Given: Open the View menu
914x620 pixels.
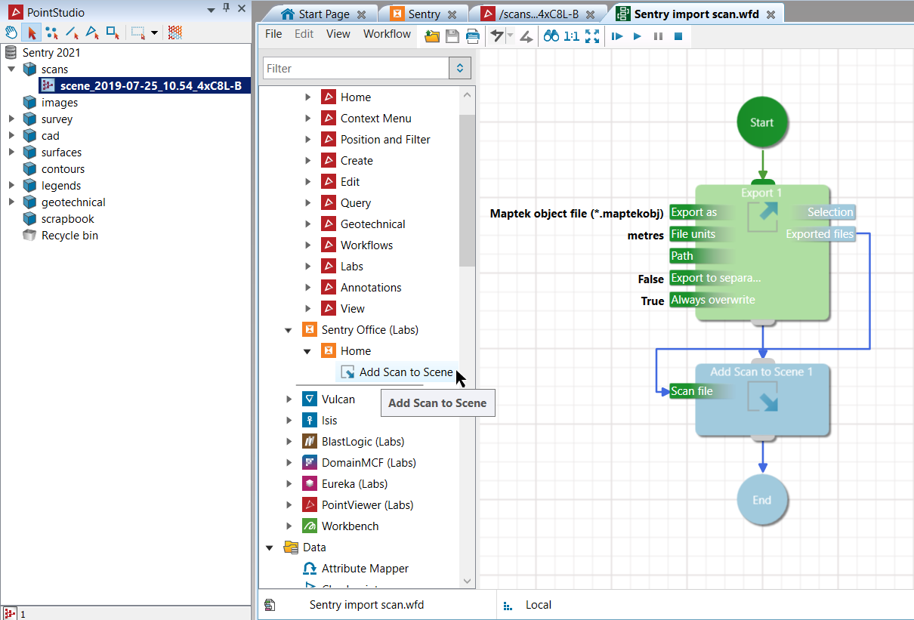Looking at the screenshot, I should [x=338, y=34].
